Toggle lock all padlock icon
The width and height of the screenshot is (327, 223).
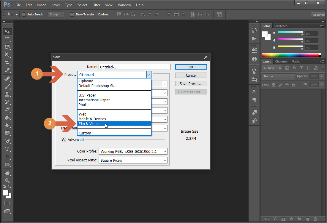pos(293,85)
